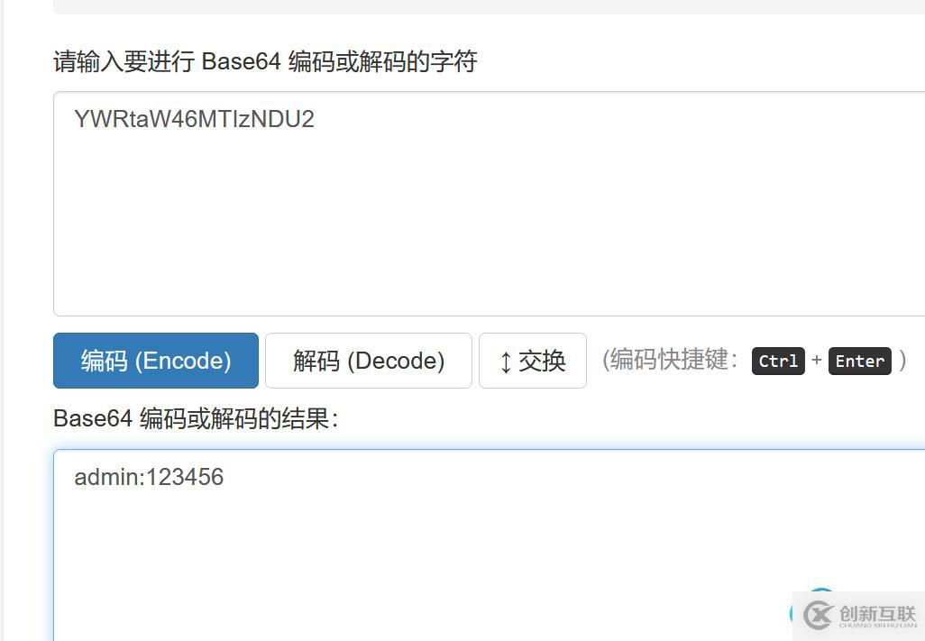Click the 解码 (Decode) button
Viewport: 925px width, 641px height.
[x=368, y=361]
